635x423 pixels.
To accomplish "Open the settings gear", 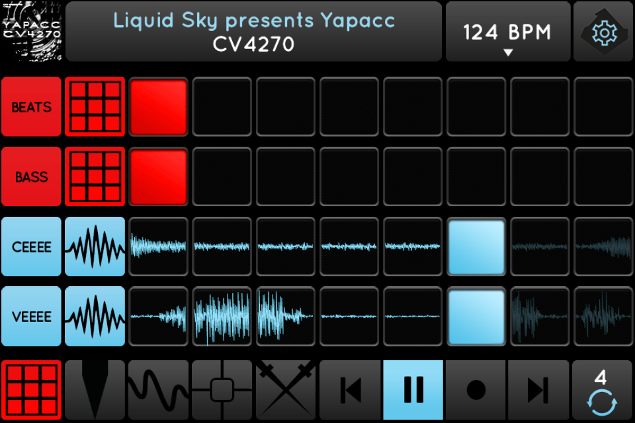I will [603, 32].
